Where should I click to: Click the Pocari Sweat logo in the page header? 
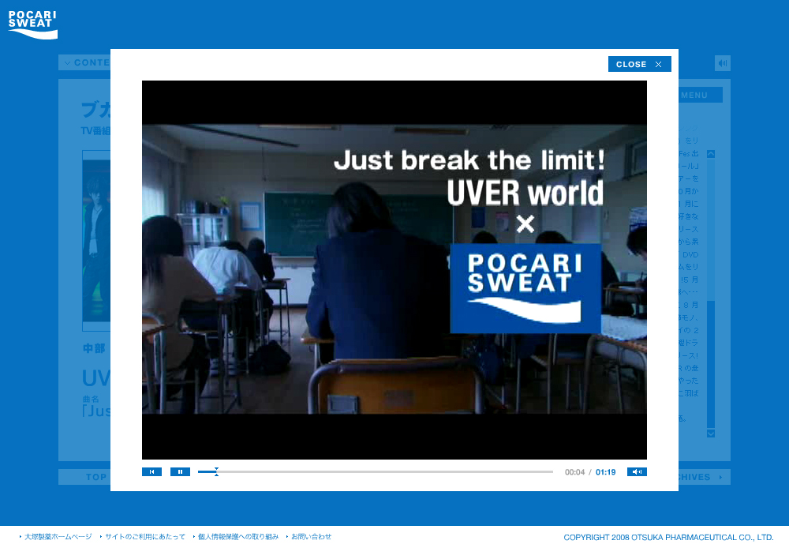pos(32,24)
